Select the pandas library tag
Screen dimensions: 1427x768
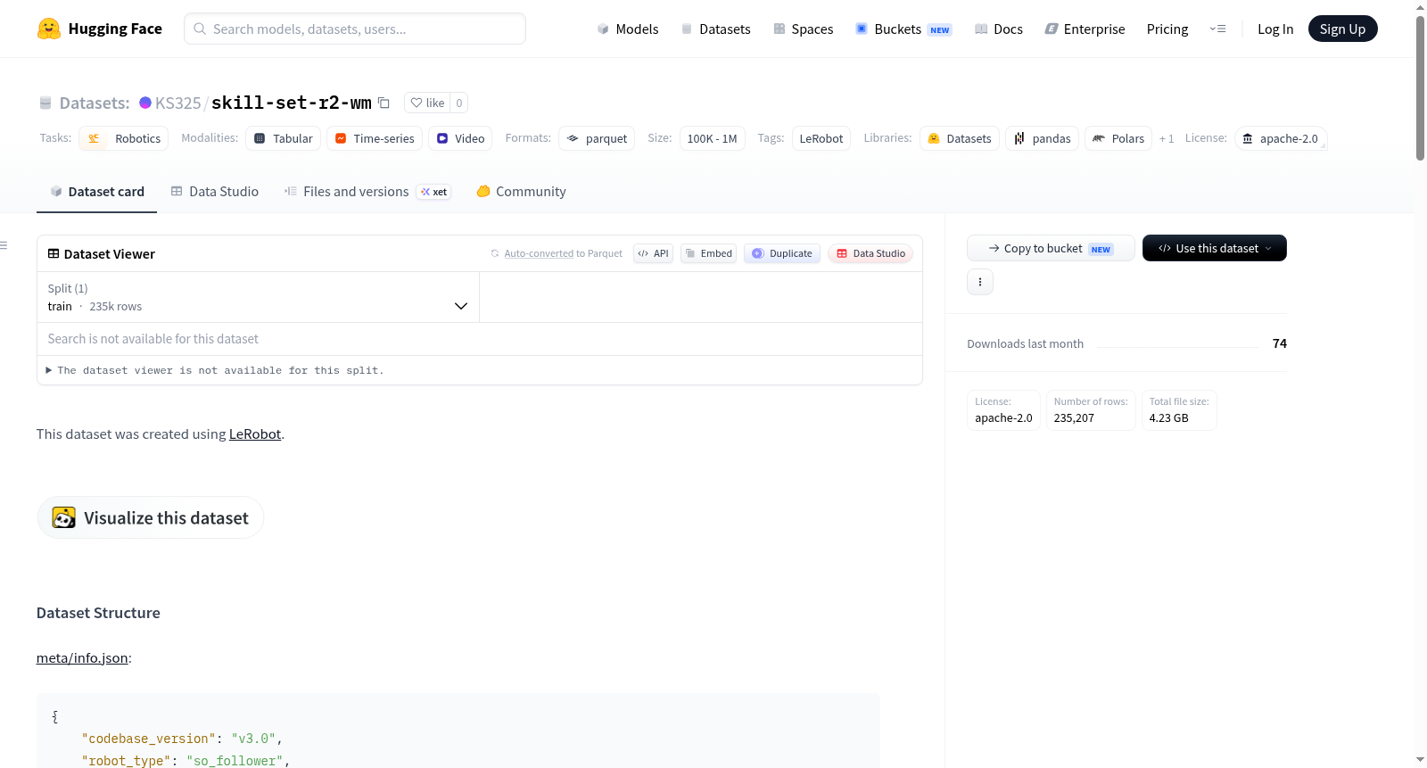(1043, 138)
